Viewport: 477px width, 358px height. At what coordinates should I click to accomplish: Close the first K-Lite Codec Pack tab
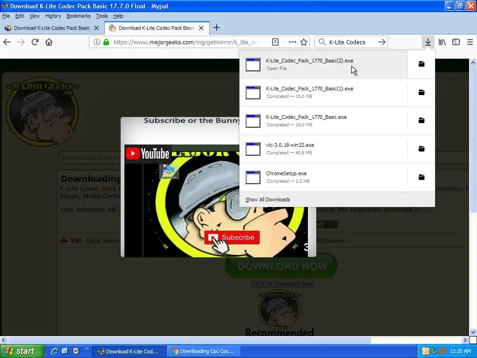point(96,28)
